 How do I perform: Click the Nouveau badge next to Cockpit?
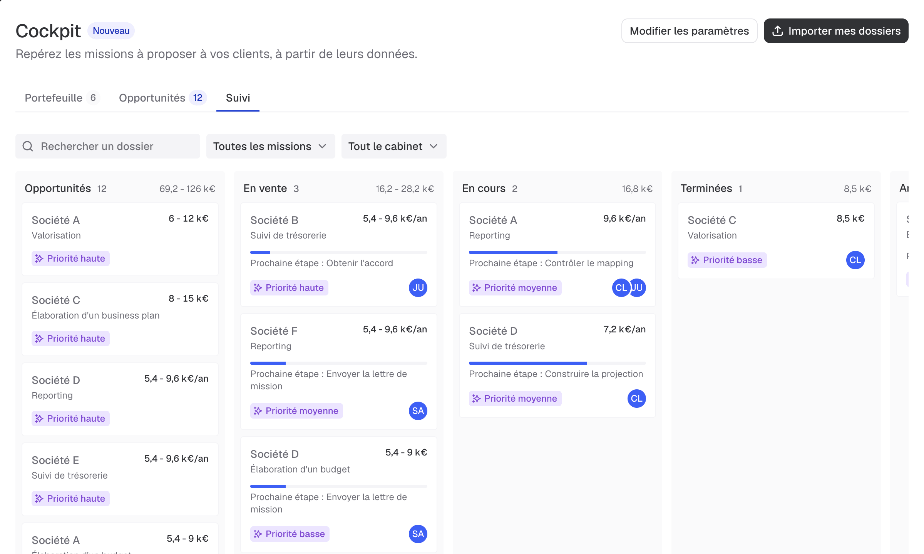click(111, 31)
